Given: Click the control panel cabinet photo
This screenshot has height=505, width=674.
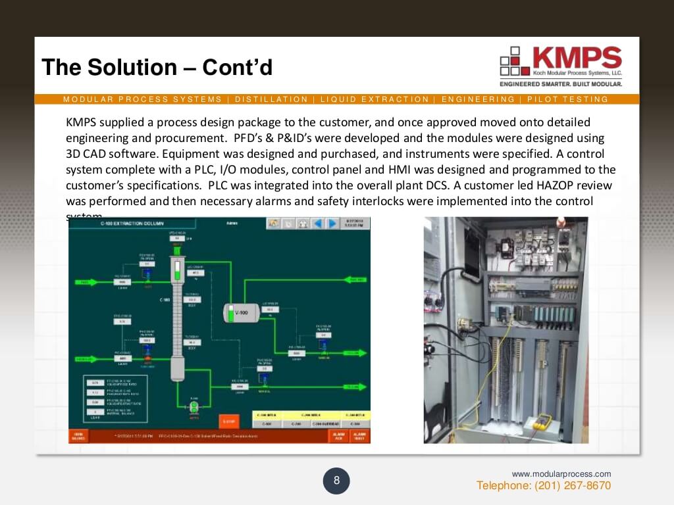Looking at the screenshot, I should click(505, 329).
